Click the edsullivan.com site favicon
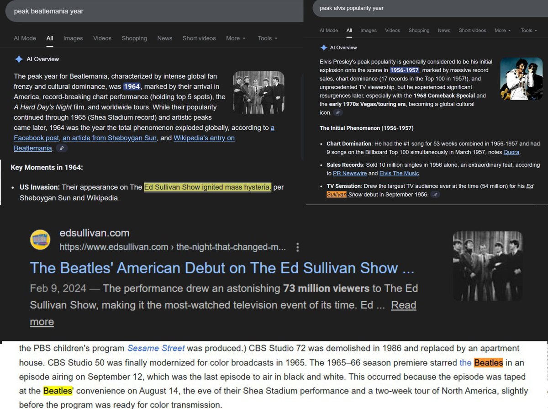The height and width of the screenshot is (409, 548). [x=40, y=240]
